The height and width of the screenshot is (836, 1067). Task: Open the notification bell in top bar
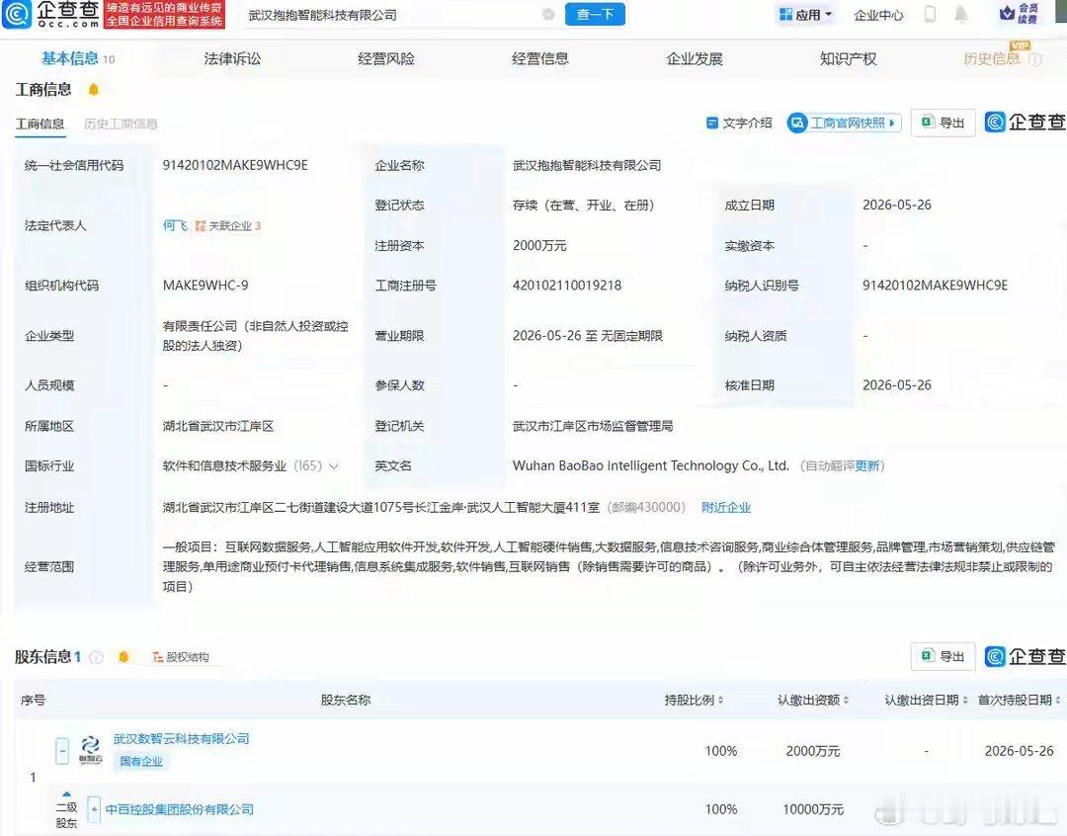[x=961, y=14]
